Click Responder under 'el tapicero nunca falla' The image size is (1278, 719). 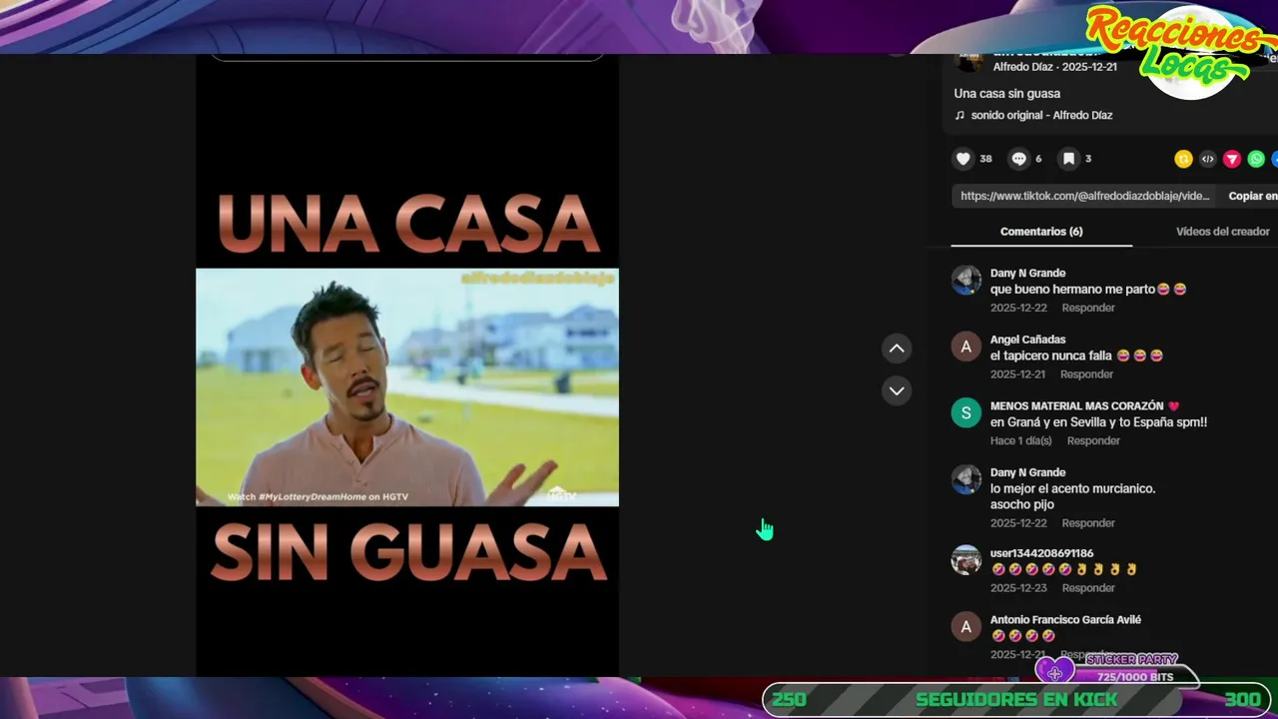point(1086,374)
